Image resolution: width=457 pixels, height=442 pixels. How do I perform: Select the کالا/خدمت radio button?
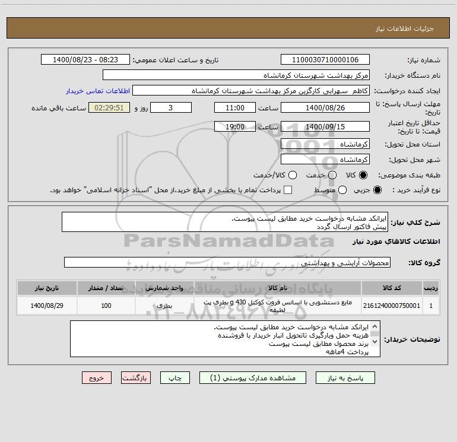(x=293, y=175)
